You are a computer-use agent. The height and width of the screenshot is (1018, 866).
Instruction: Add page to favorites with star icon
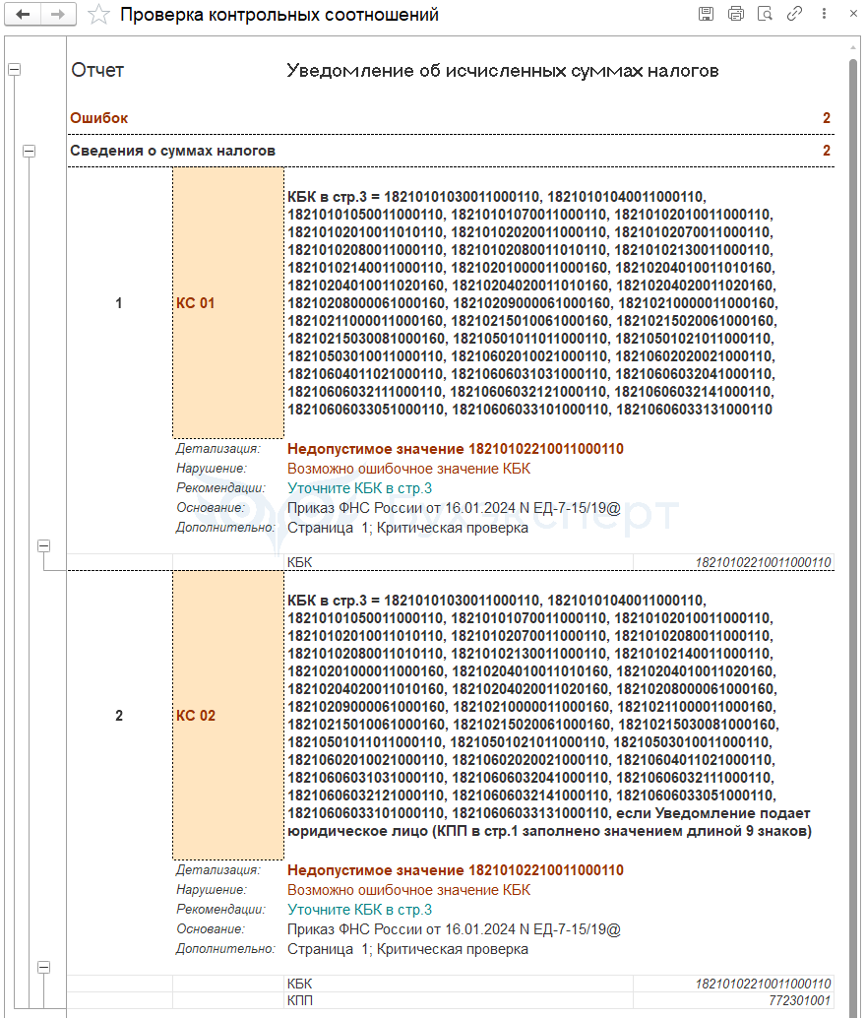(98, 15)
